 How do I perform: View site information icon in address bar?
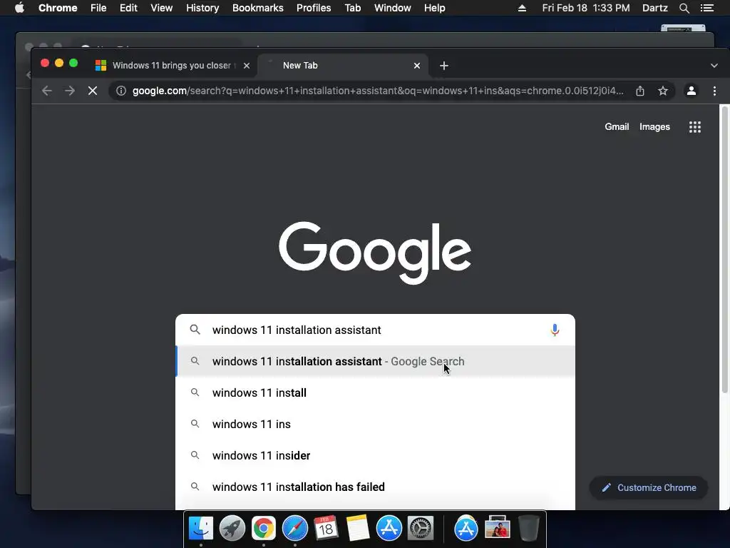(121, 91)
